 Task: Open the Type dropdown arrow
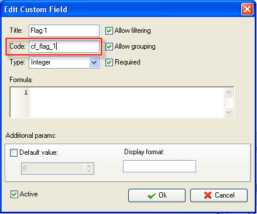click(94, 63)
